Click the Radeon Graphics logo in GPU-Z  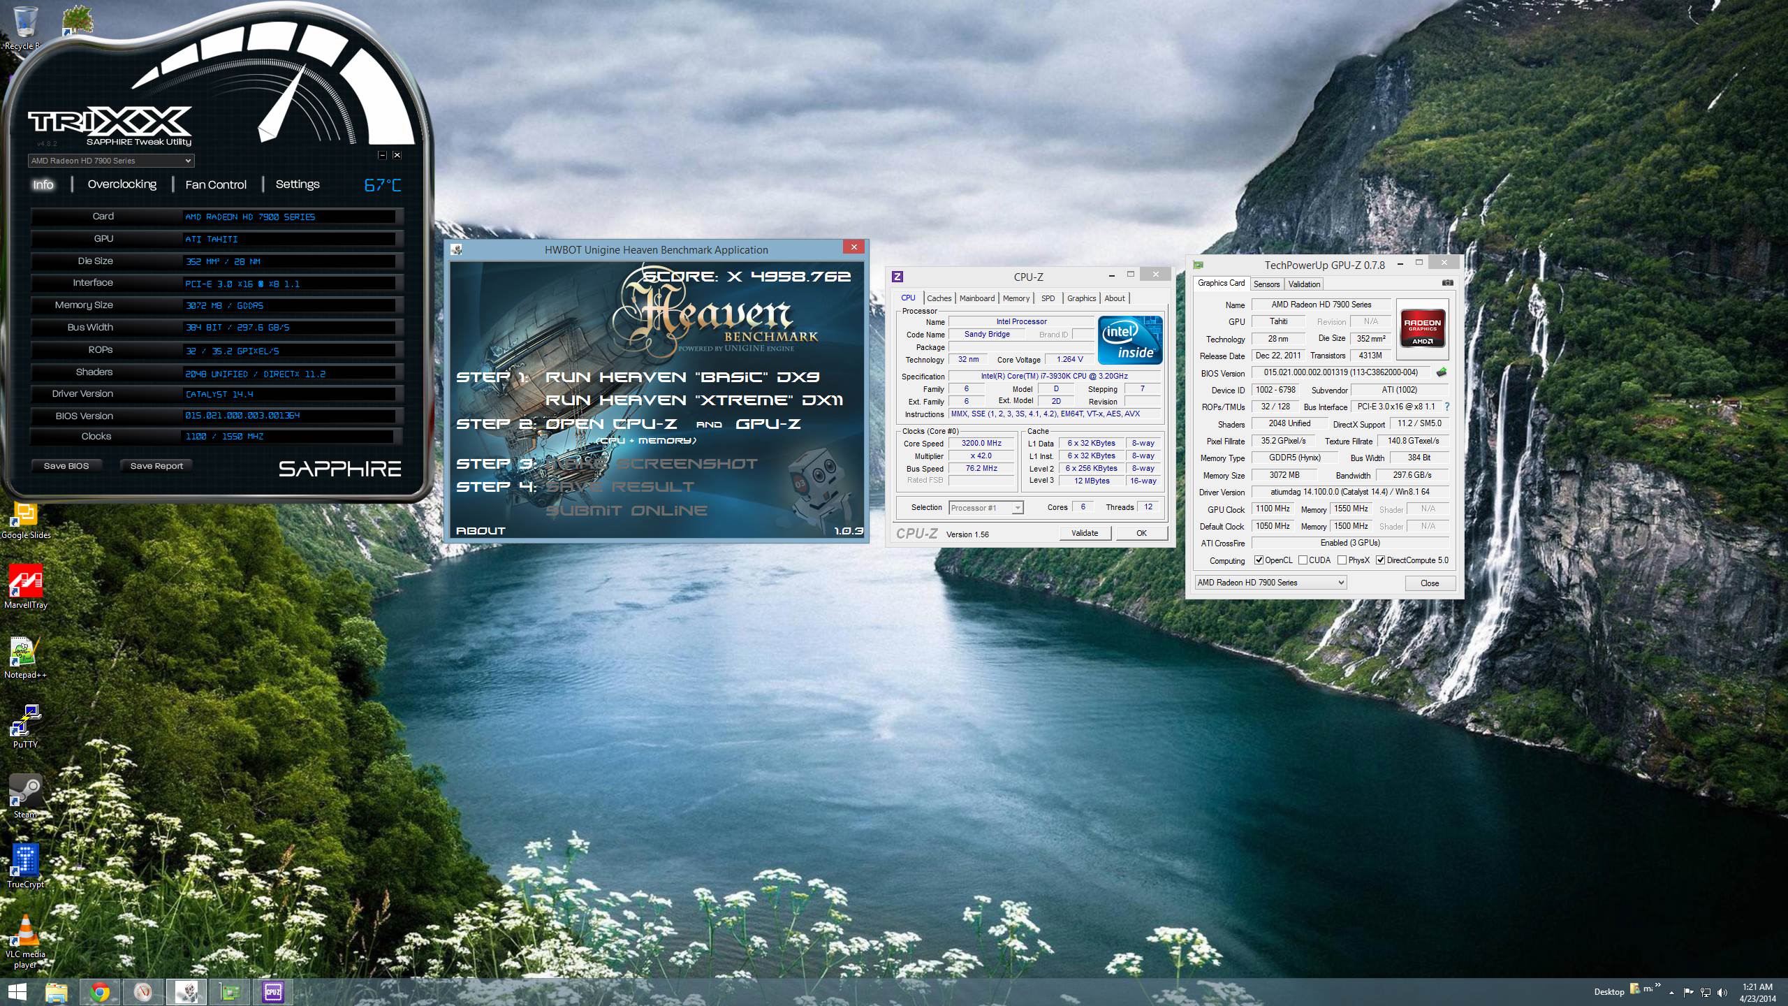[1422, 330]
